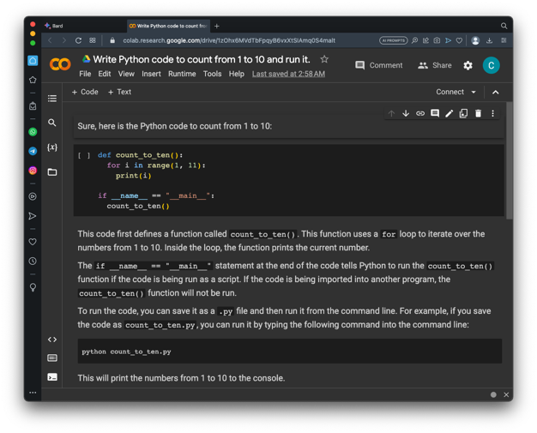
Task: Open the Find and replace search icon
Action: click(x=52, y=123)
